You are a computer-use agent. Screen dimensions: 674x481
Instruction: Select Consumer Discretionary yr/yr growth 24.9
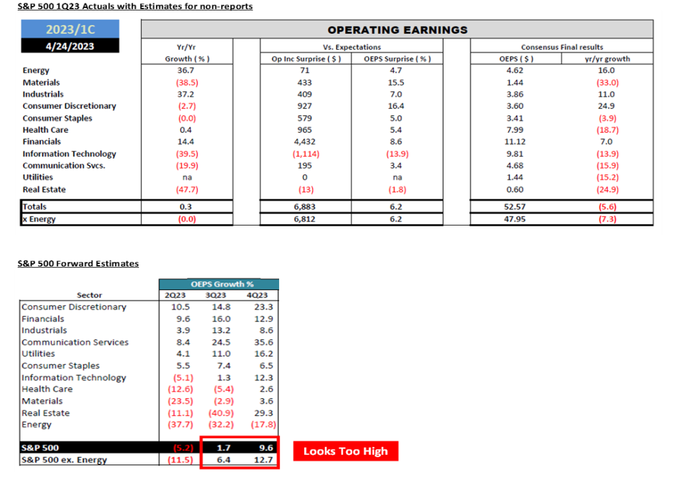(606, 106)
